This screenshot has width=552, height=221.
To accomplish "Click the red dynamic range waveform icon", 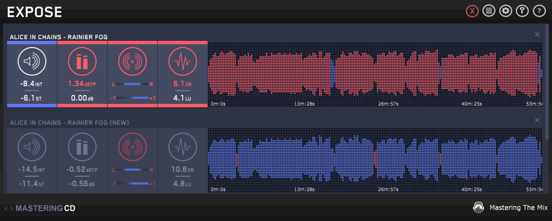I will pos(182,61).
